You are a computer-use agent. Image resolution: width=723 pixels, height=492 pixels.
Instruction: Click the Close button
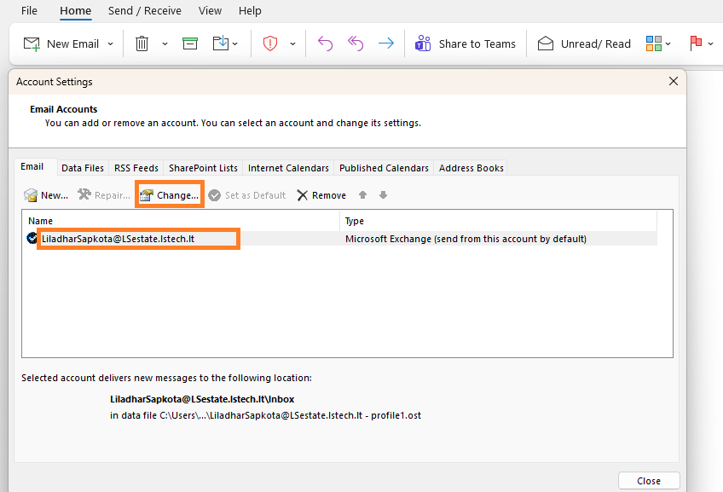pyautogui.click(x=649, y=481)
